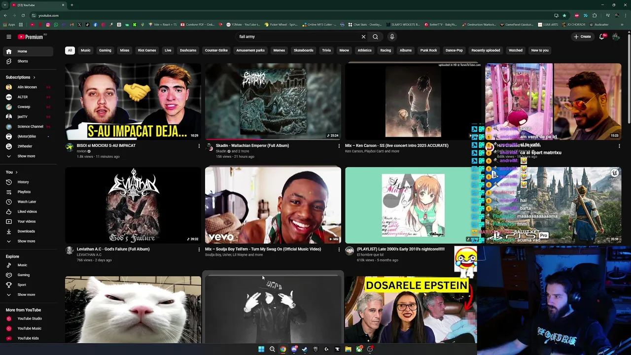
Task: Open options menu for Soulja Boy mix
Action: tap(339, 249)
